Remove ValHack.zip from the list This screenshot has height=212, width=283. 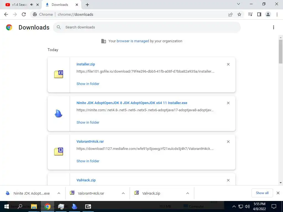pyautogui.click(x=228, y=180)
